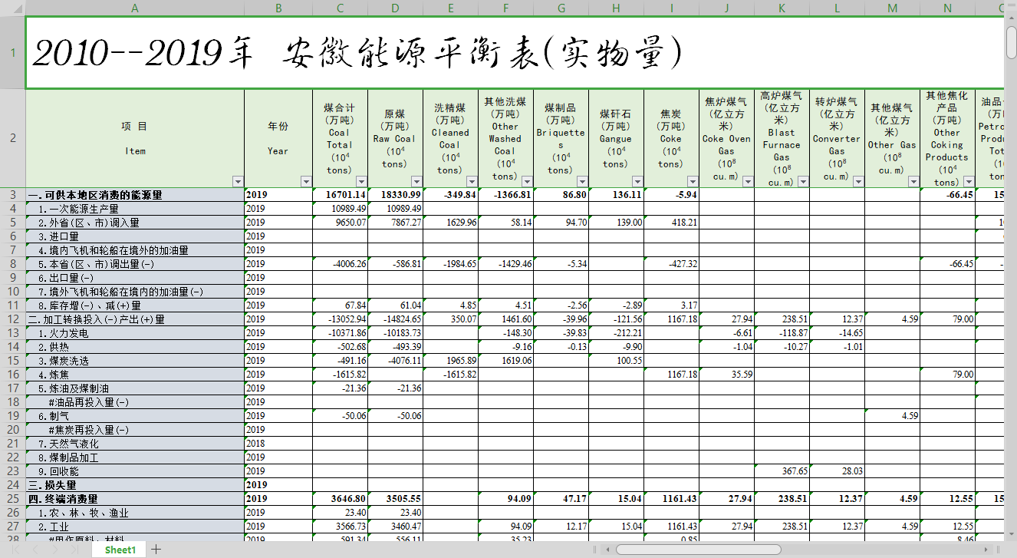1017x558 pixels.
Task: Select cell 四.终端消费量
Action: pos(135,499)
